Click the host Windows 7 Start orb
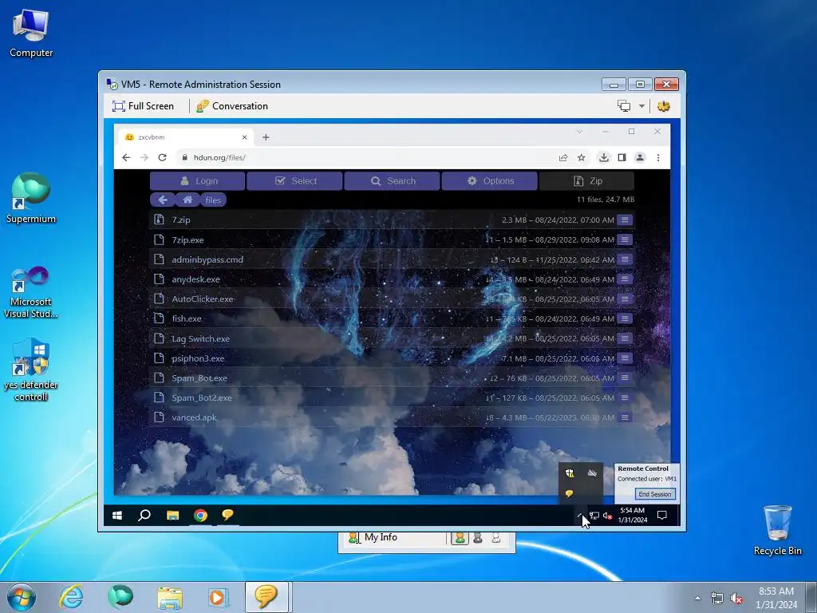This screenshot has width=817, height=613. pos(22,597)
